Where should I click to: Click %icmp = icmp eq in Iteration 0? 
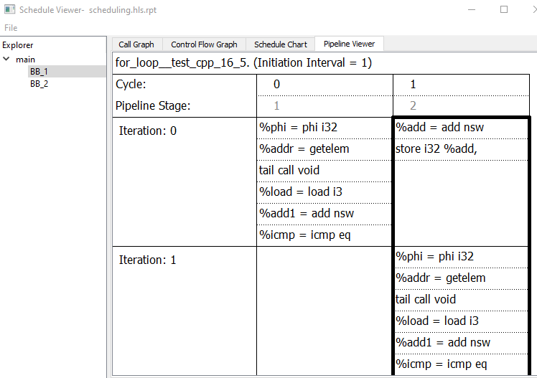click(302, 235)
